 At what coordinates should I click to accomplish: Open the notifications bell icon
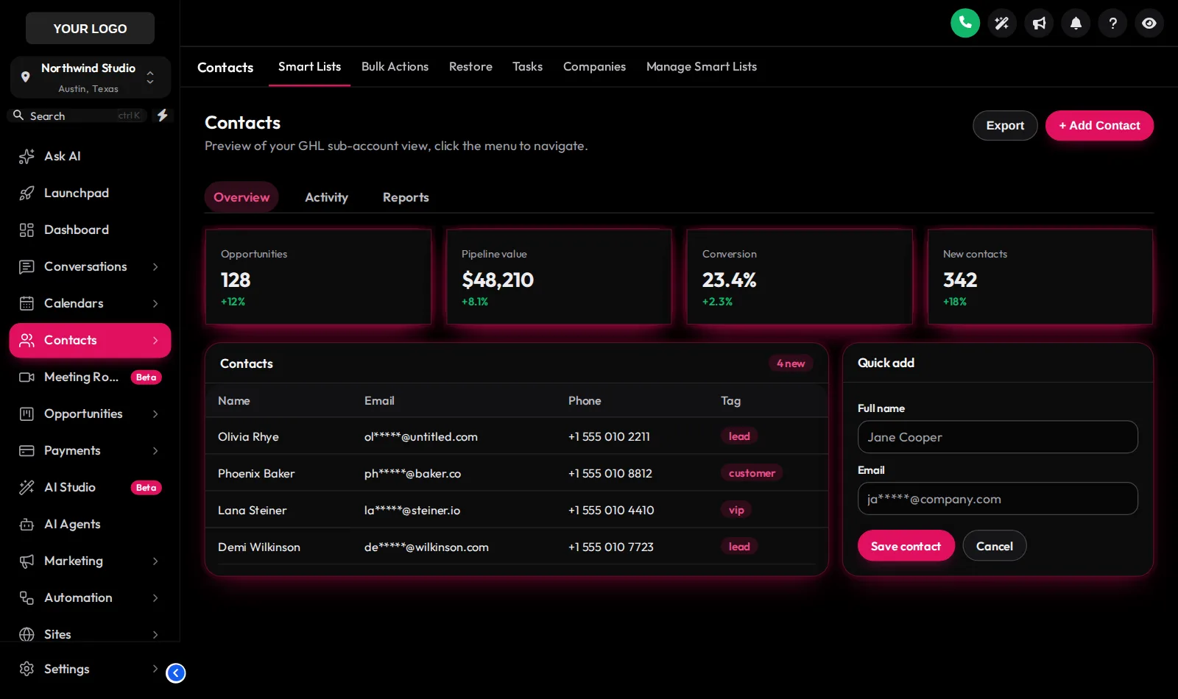1076,23
